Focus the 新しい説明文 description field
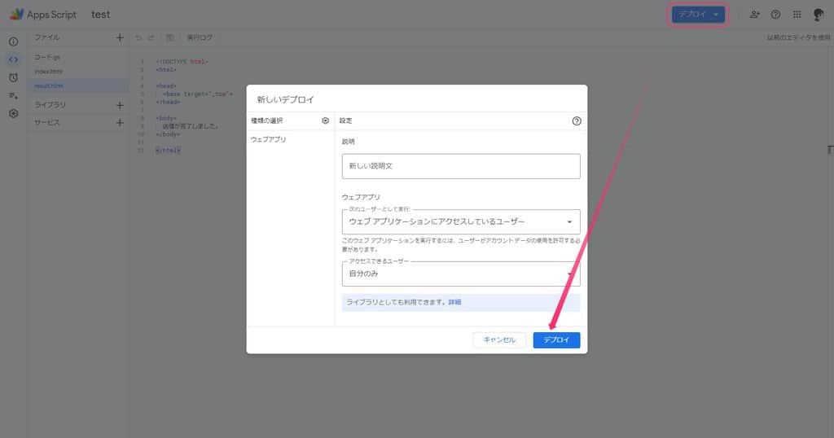Screen dimensions: 834x438 [x=461, y=166]
